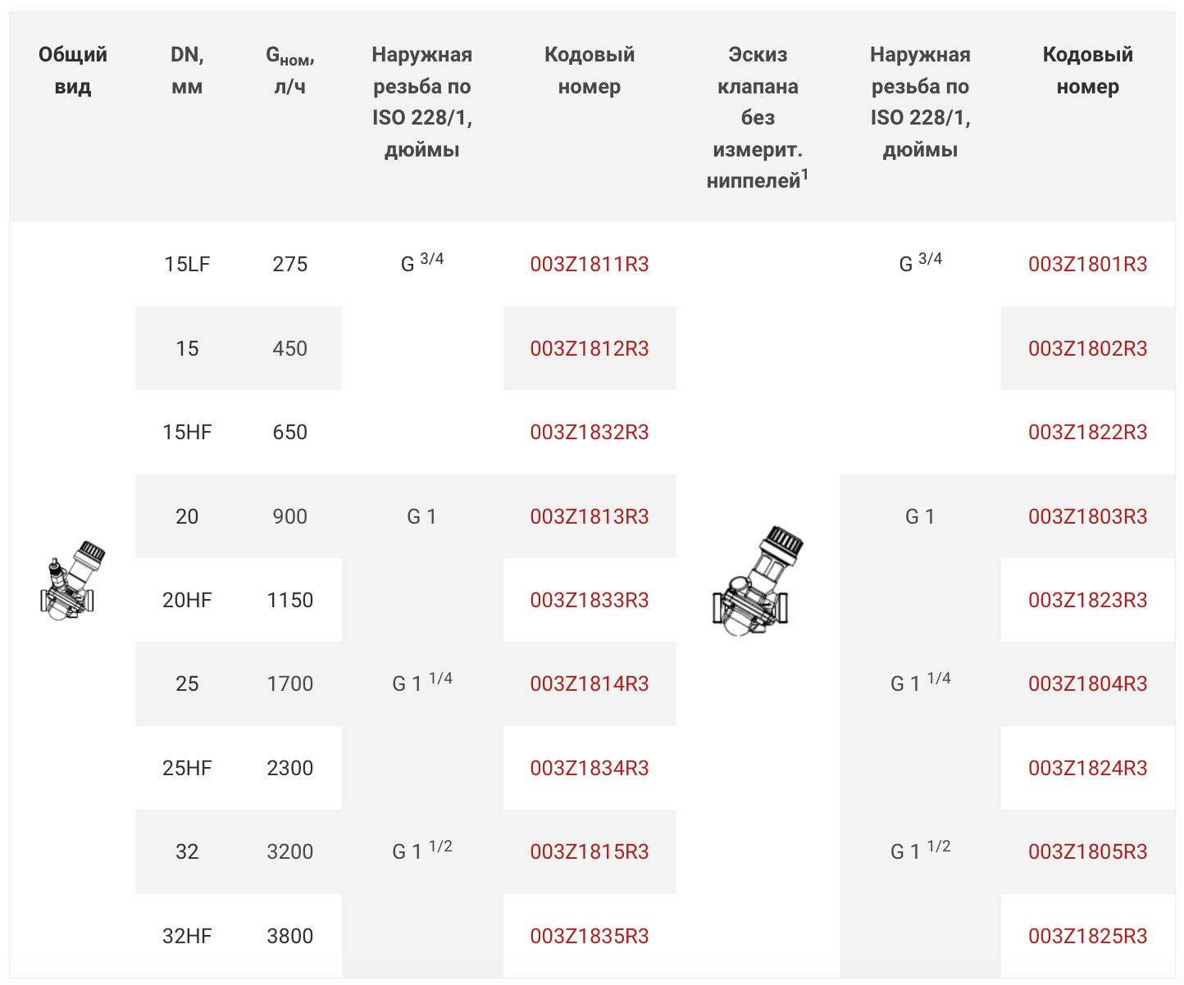
Task: Follow code link 003Z1822R3
Action: click(x=1088, y=433)
